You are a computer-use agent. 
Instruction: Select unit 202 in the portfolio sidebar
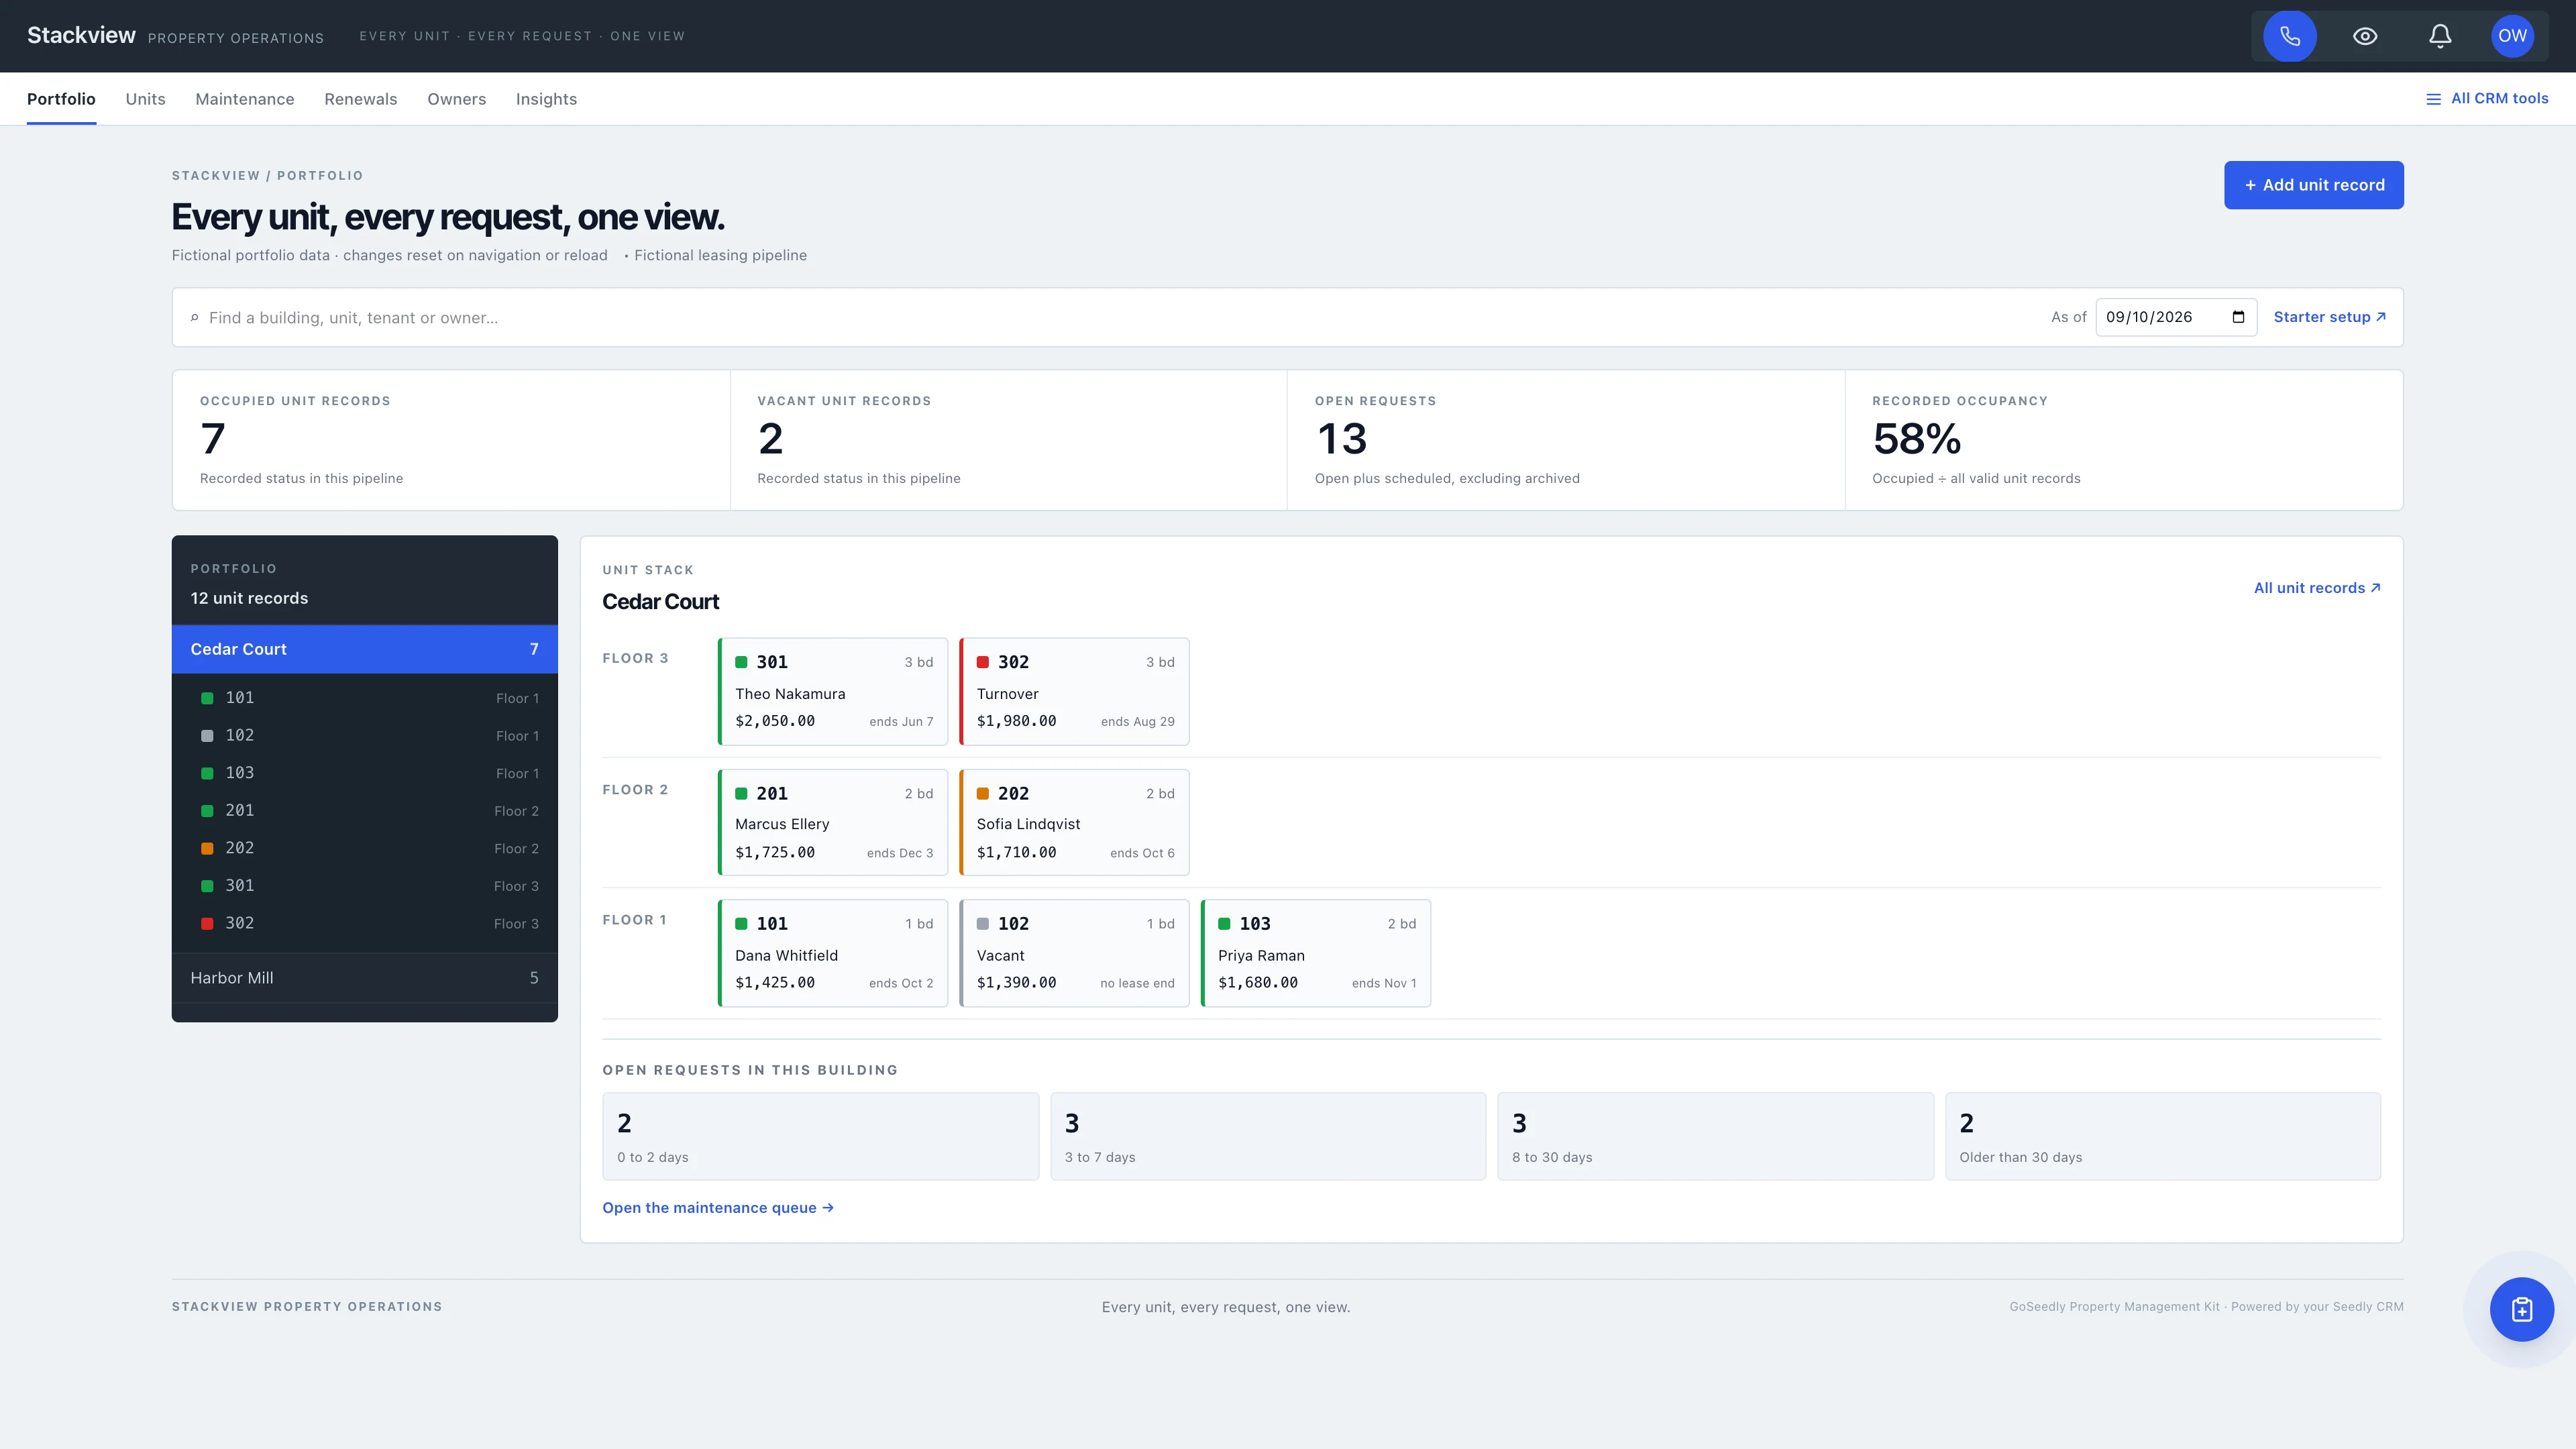point(365,848)
